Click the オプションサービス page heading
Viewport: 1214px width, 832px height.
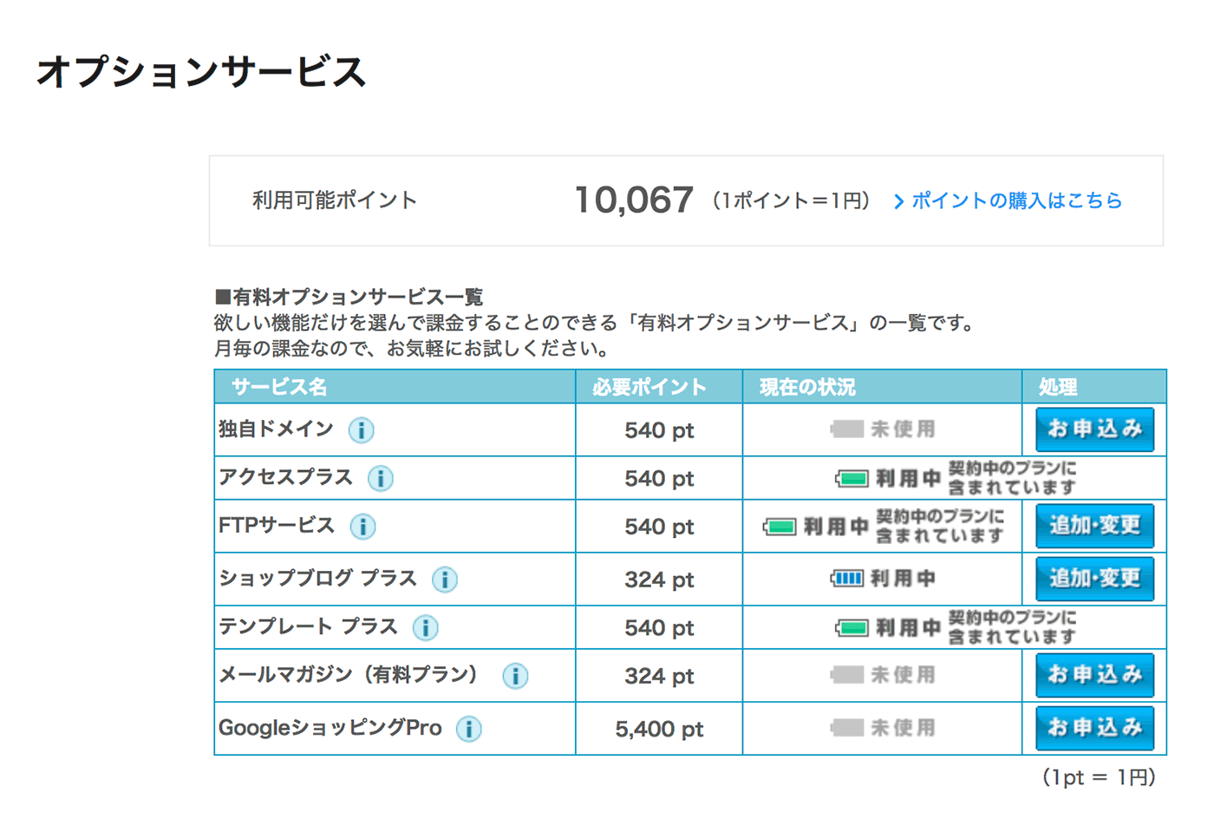(201, 71)
